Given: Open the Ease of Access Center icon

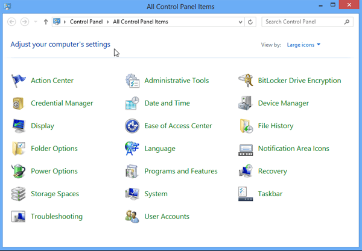Looking at the screenshot, I should click(132, 126).
